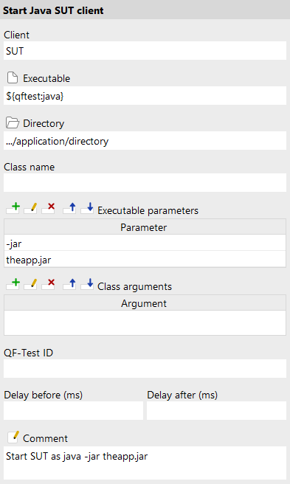
Task: Move class argument up
Action: (x=69, y=284)
